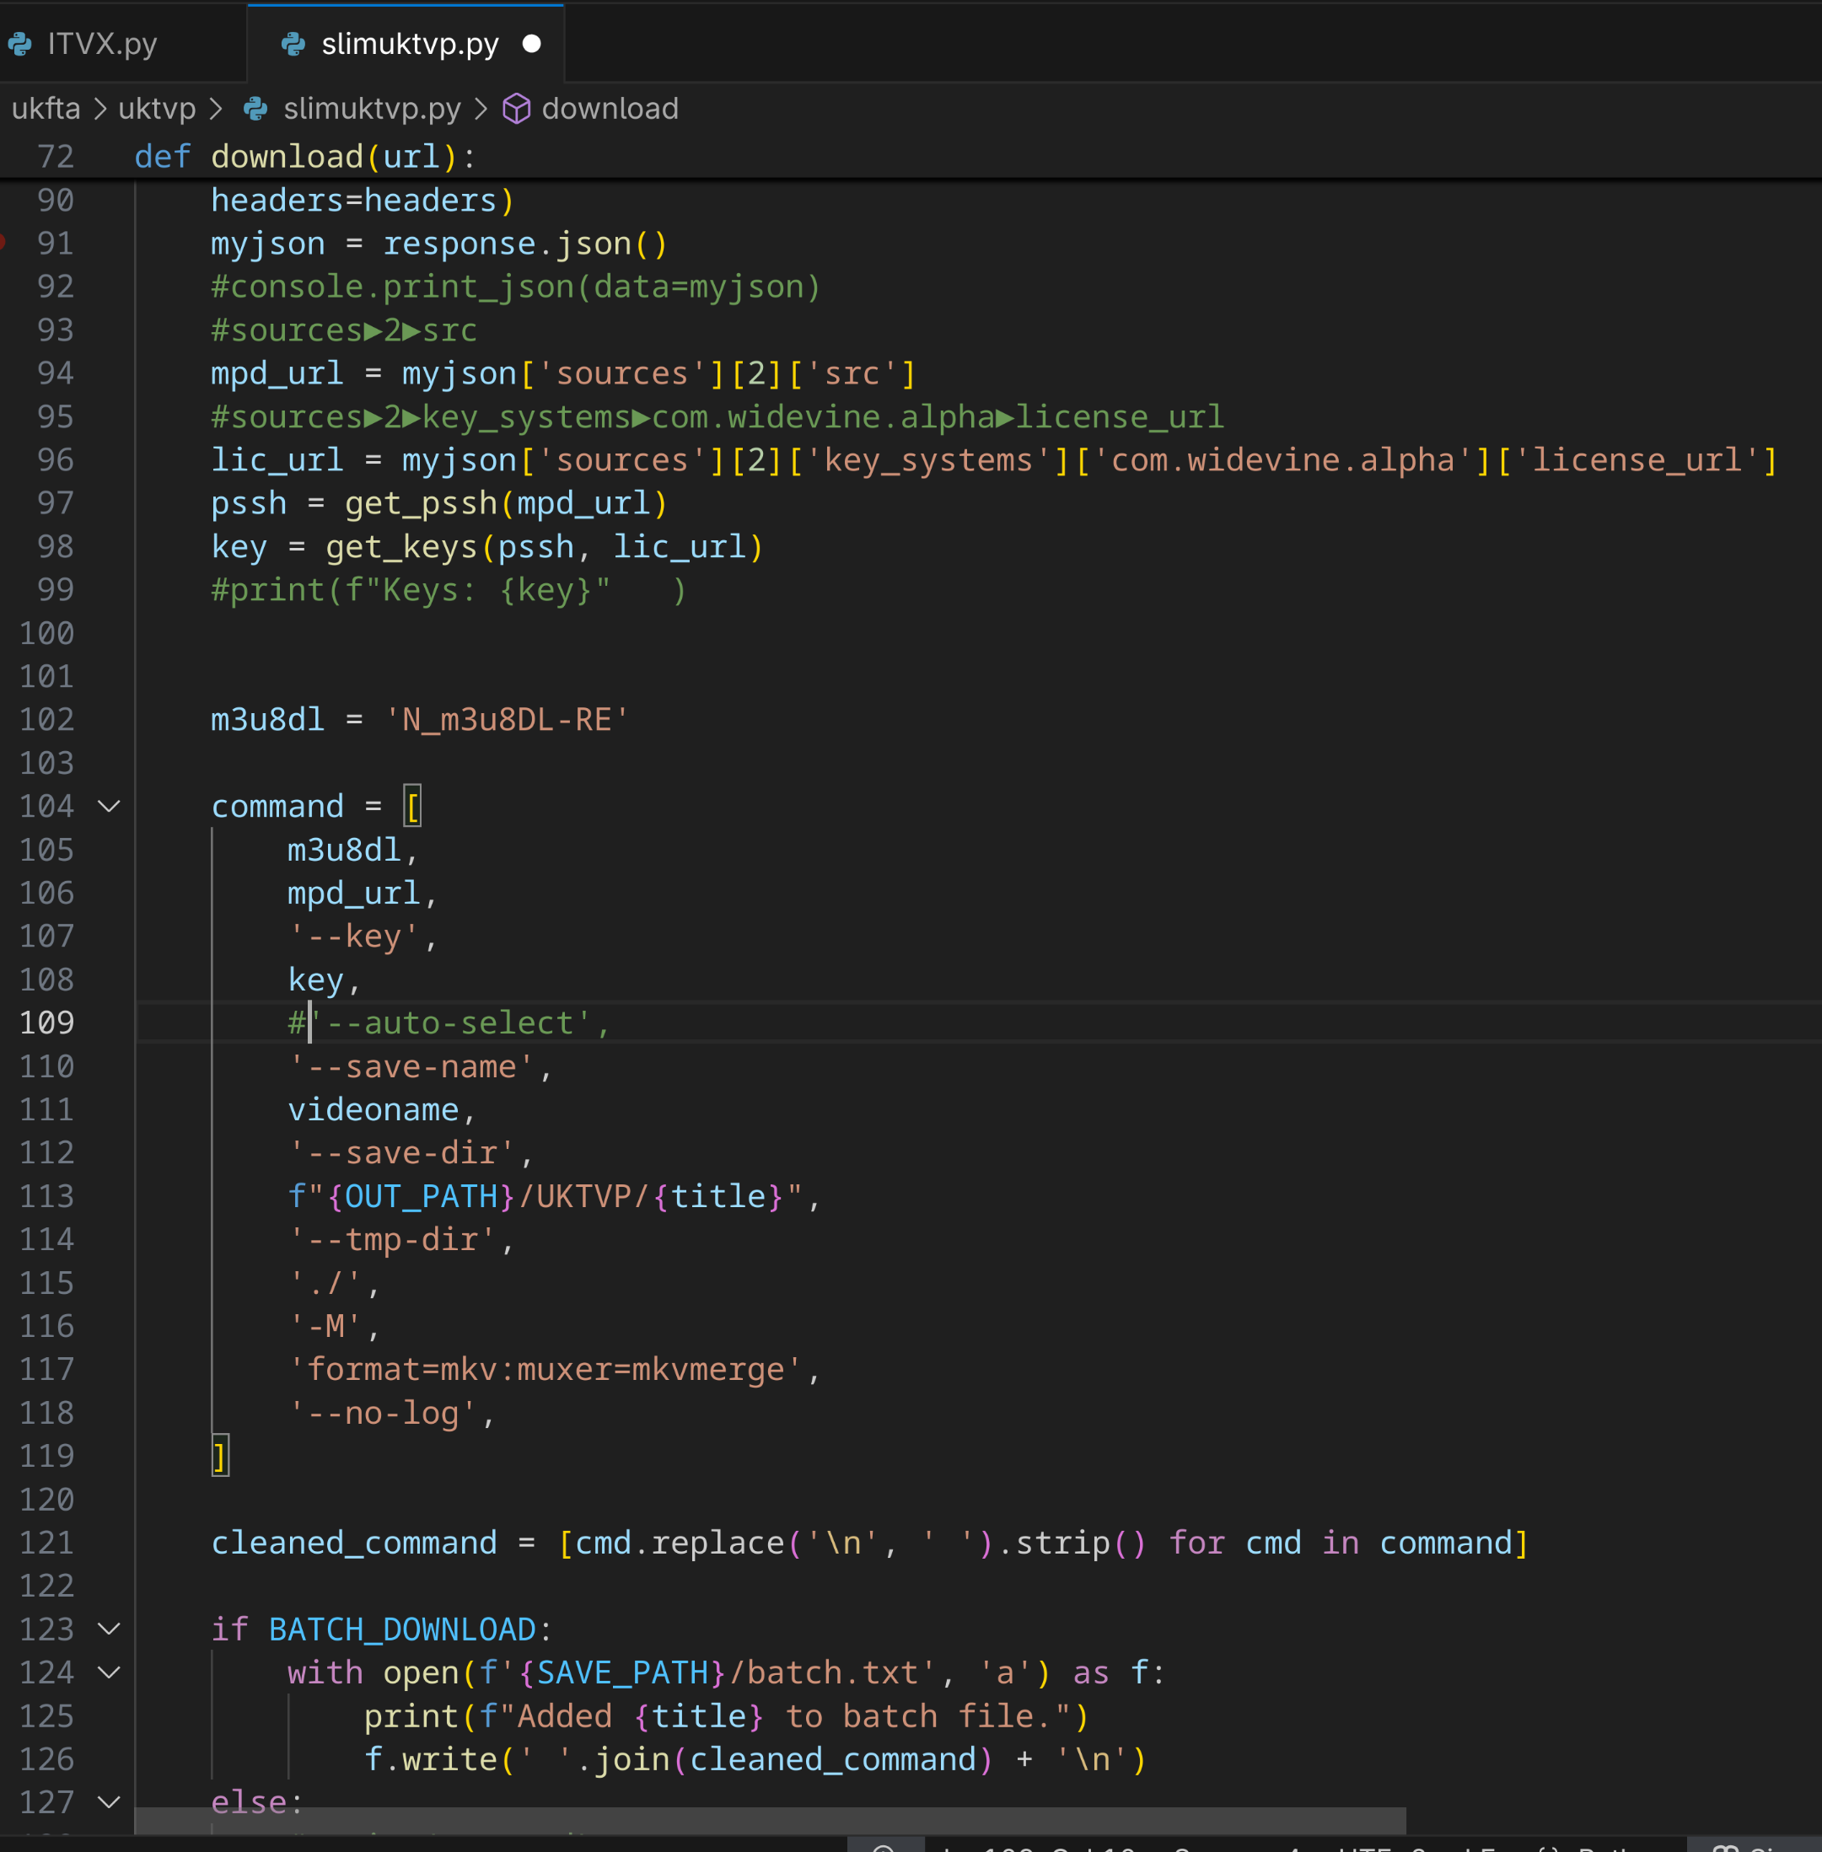Click the cube symbol icon beside download
This screenshot has width=1822, height=1852.
click(517, 109)
